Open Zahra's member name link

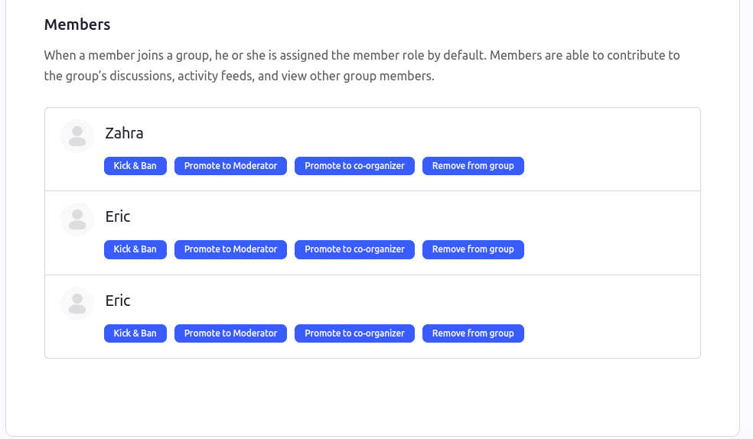[124, 133]
